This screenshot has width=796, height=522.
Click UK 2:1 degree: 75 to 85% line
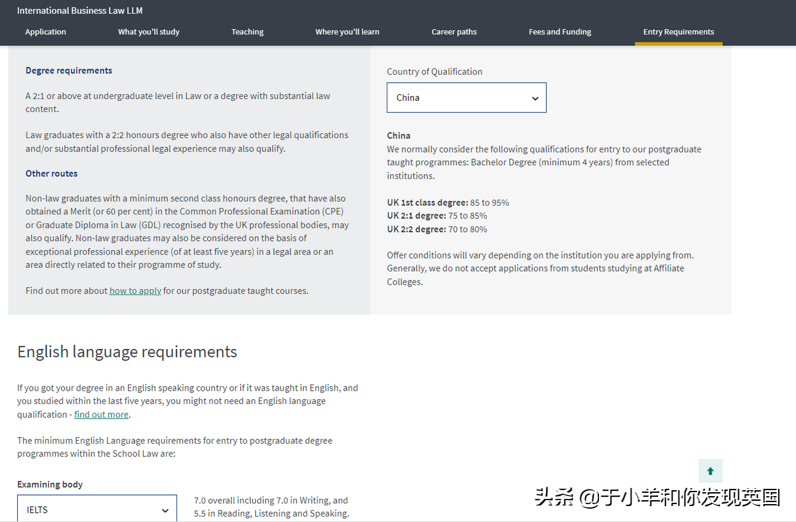click(x=437, y=216)
